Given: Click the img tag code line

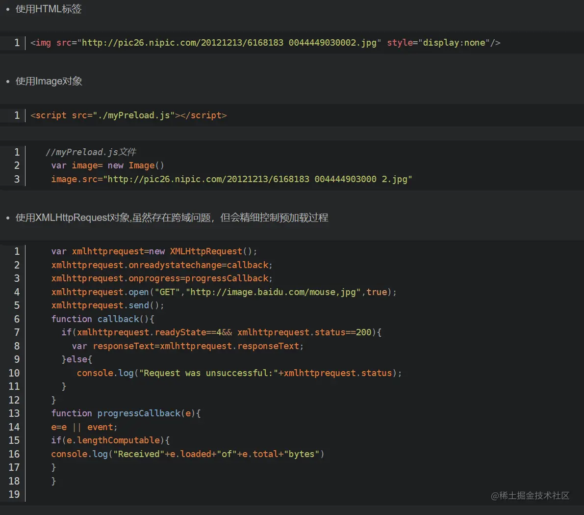Looking at the screenshot, I should click(265, 43).
